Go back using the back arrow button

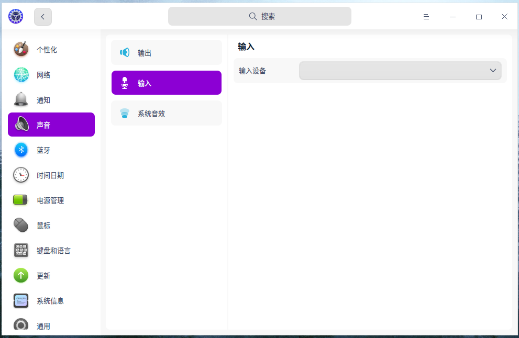[43, 17]
